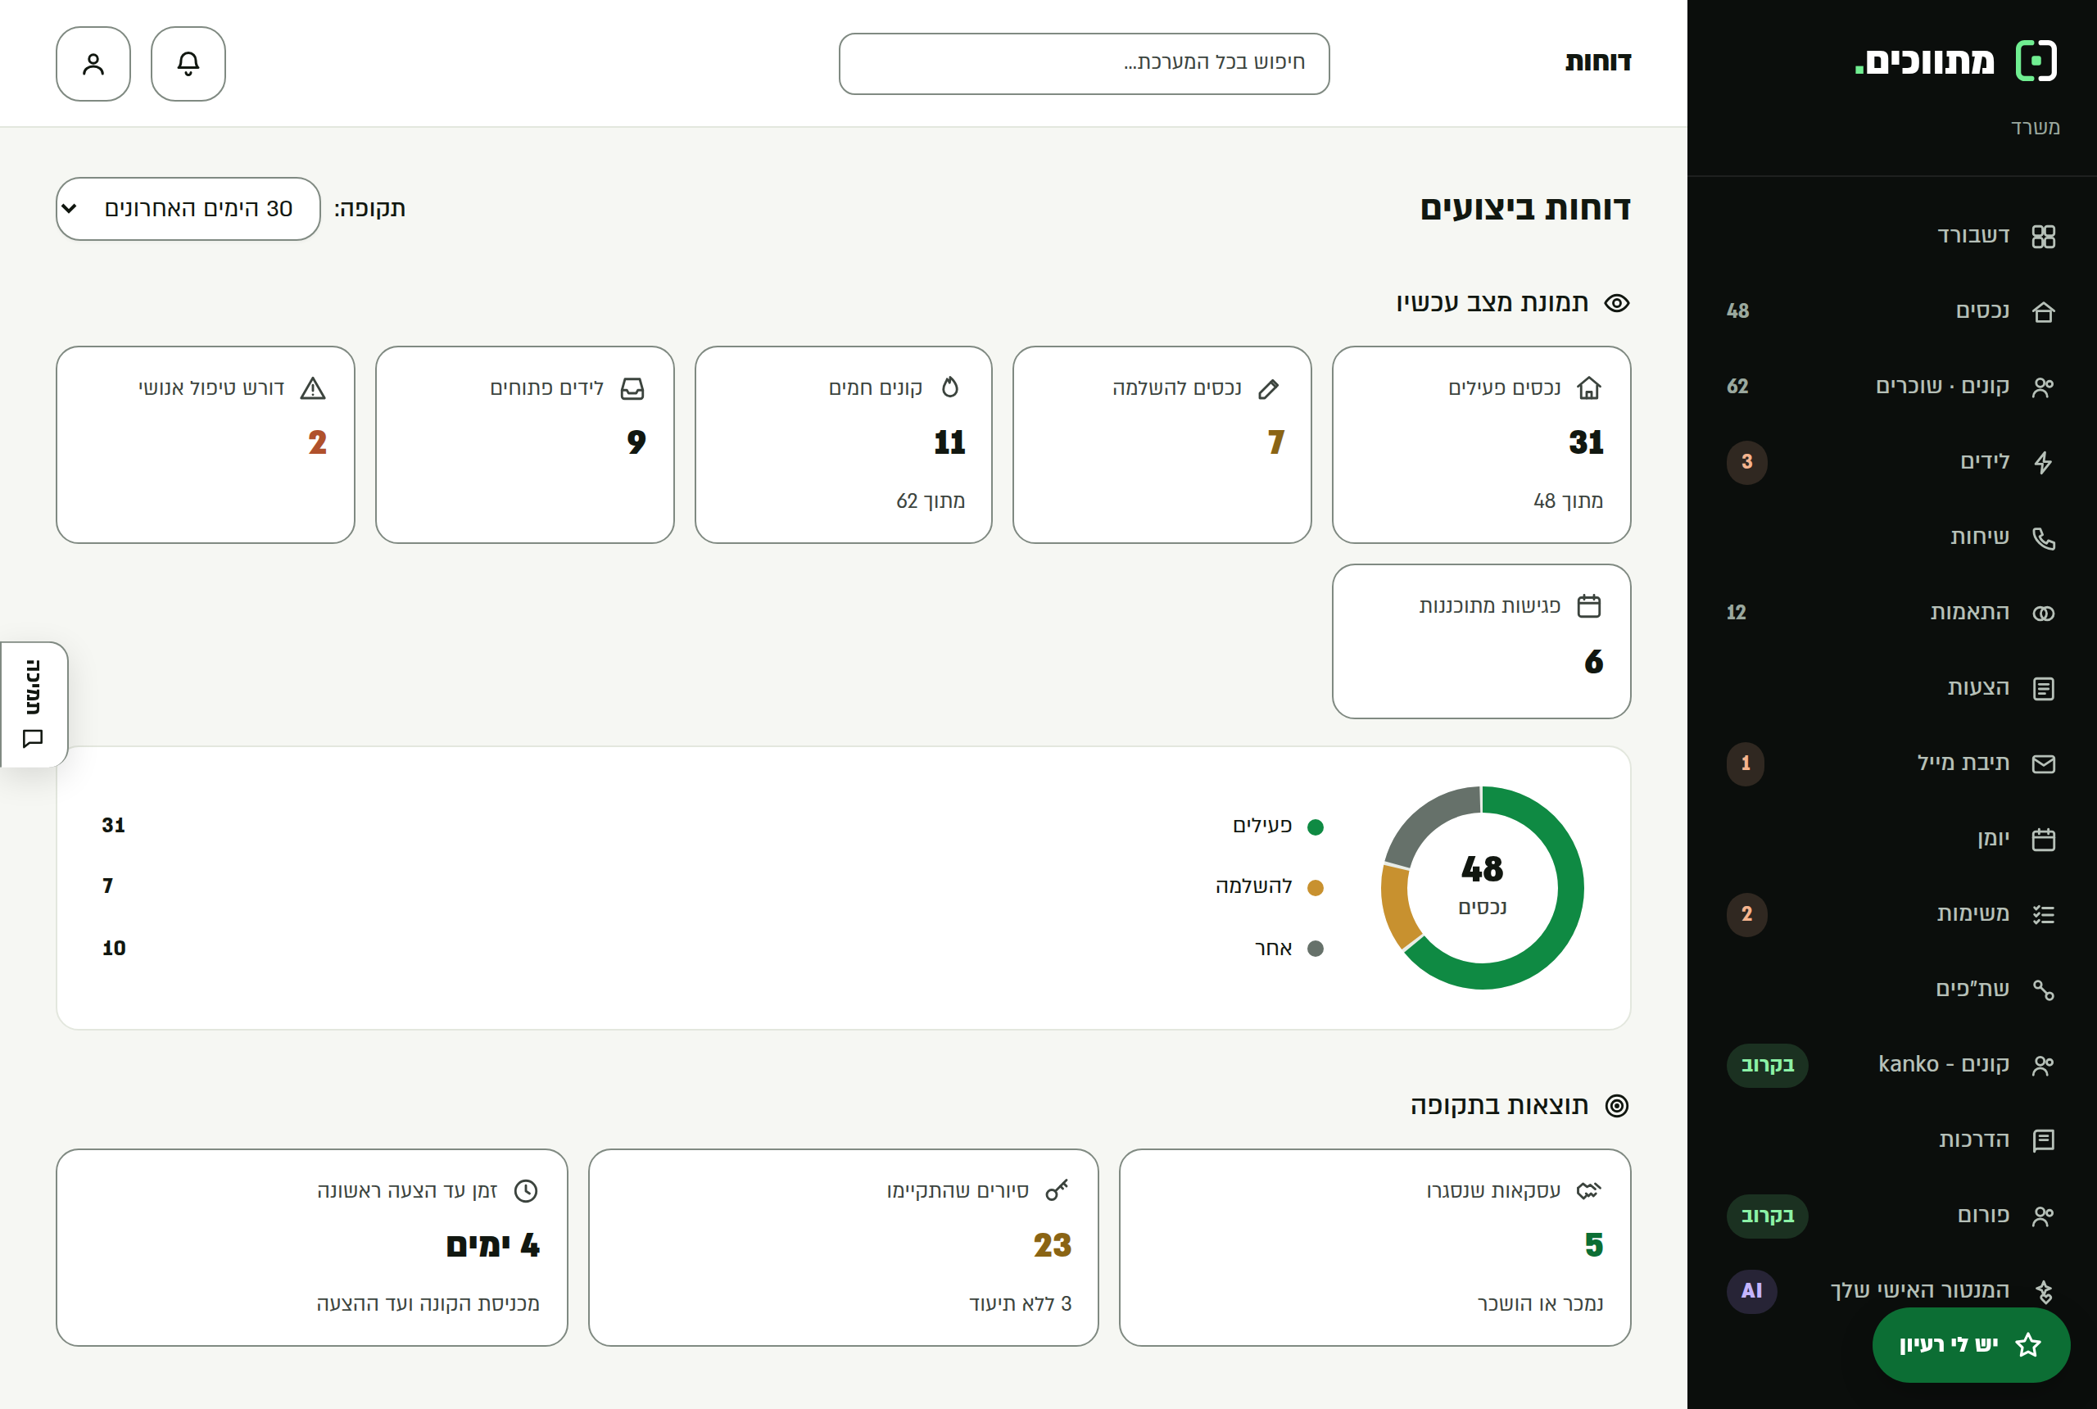Click the קונים חמים flame icon
Image resolution: width=2097 pixels, height=1409 pixels.
click(949, 388)
